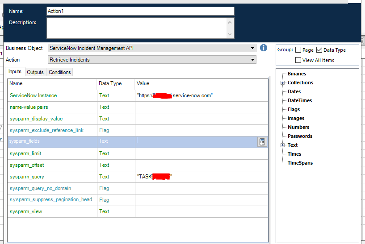Select the Binaries tree item
This screenshot has width=365, height=244.
pos(297,74)
